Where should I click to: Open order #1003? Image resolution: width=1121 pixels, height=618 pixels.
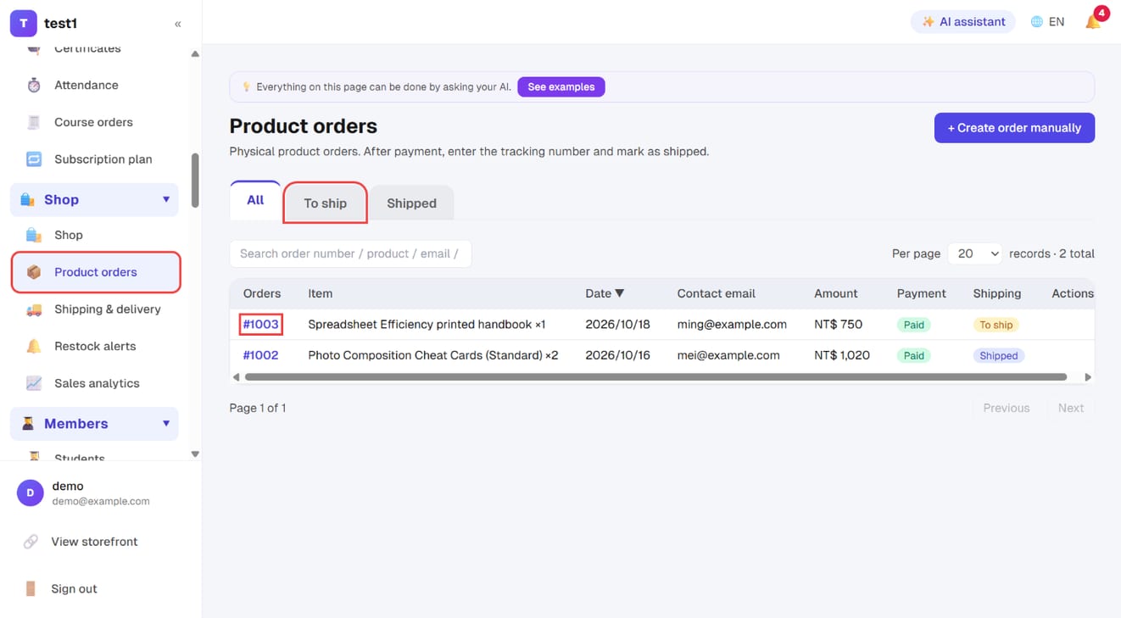tap(261, 325)
